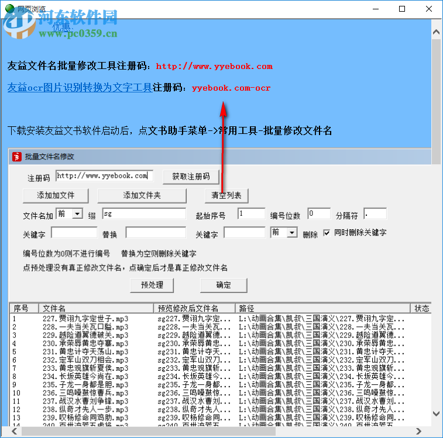
Task: Click the 状态 column header
Action: pos(421,308)
